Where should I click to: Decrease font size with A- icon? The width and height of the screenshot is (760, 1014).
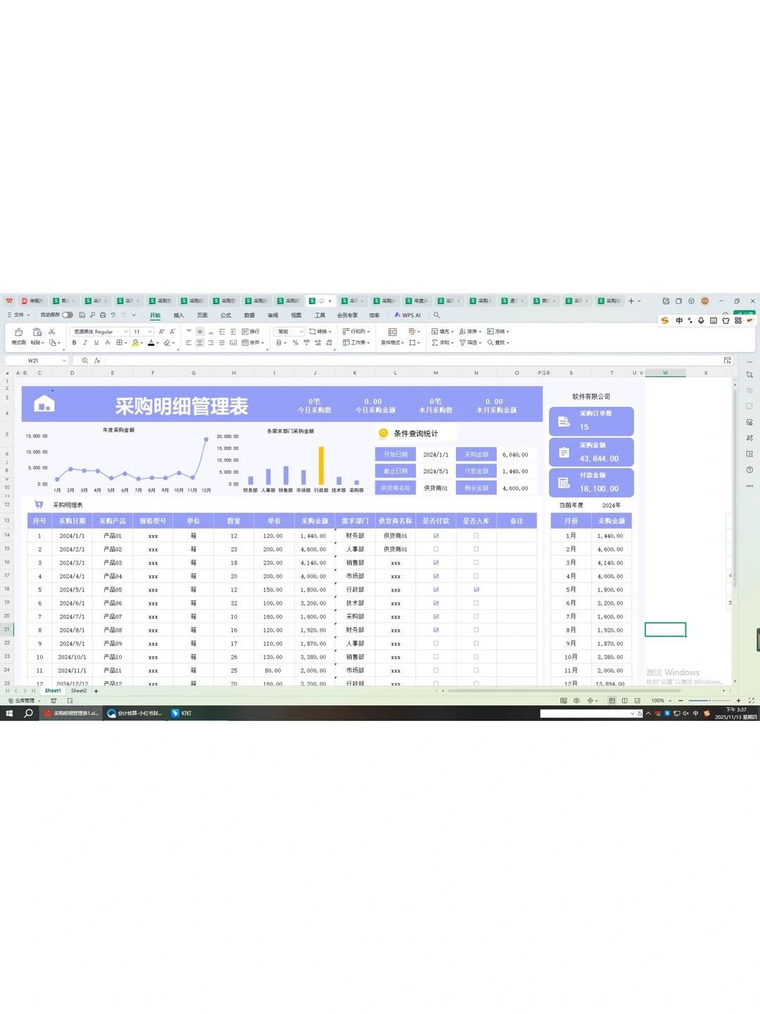pyautogui.click(x=172, y=332)
